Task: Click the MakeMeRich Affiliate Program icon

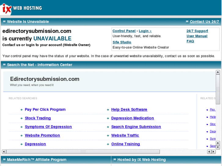Action: [4, 160]
